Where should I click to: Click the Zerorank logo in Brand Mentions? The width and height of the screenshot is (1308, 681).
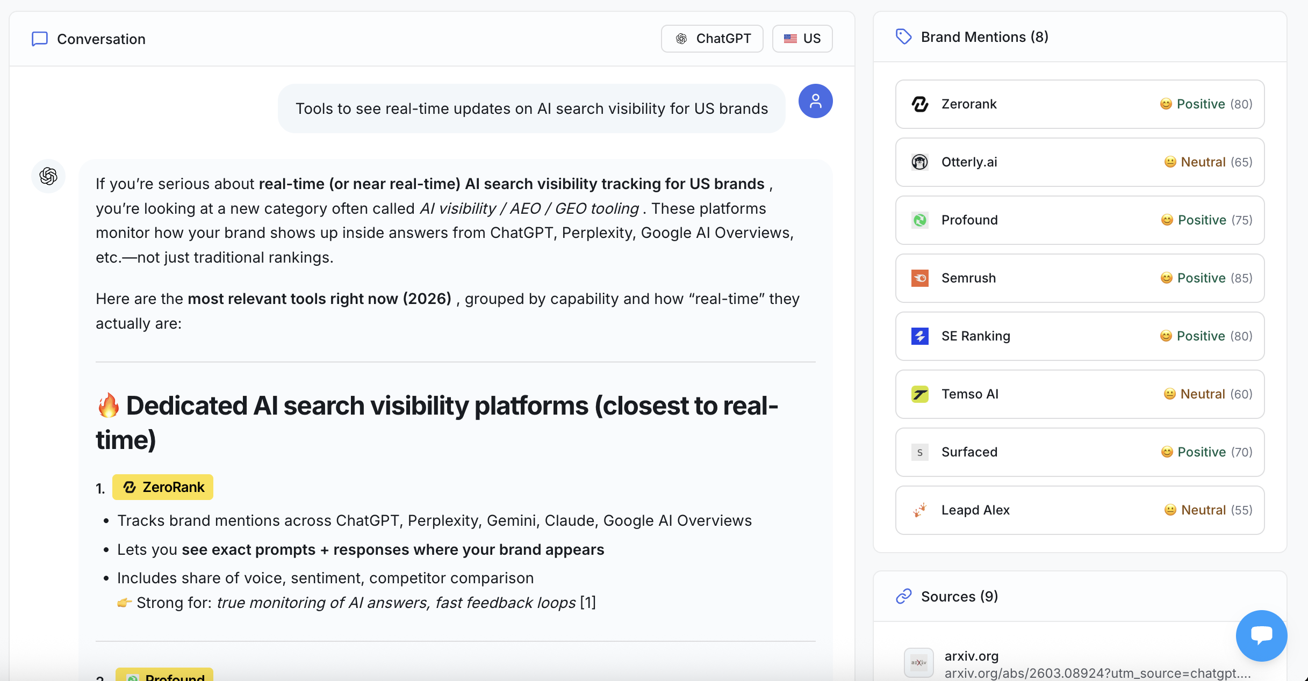pos(920,104)
